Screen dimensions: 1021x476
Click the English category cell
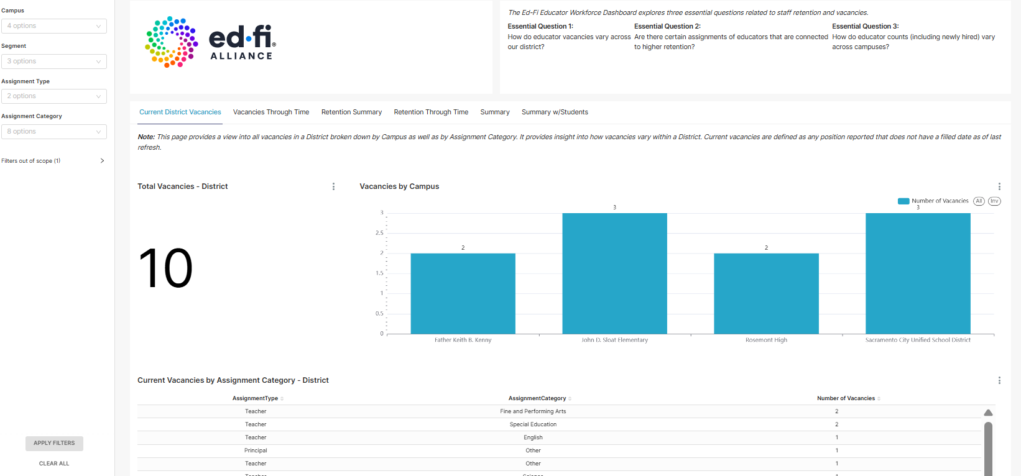pyautogui.click(x=533, y=437)
